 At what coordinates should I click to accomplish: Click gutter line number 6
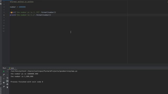(4, 15)
